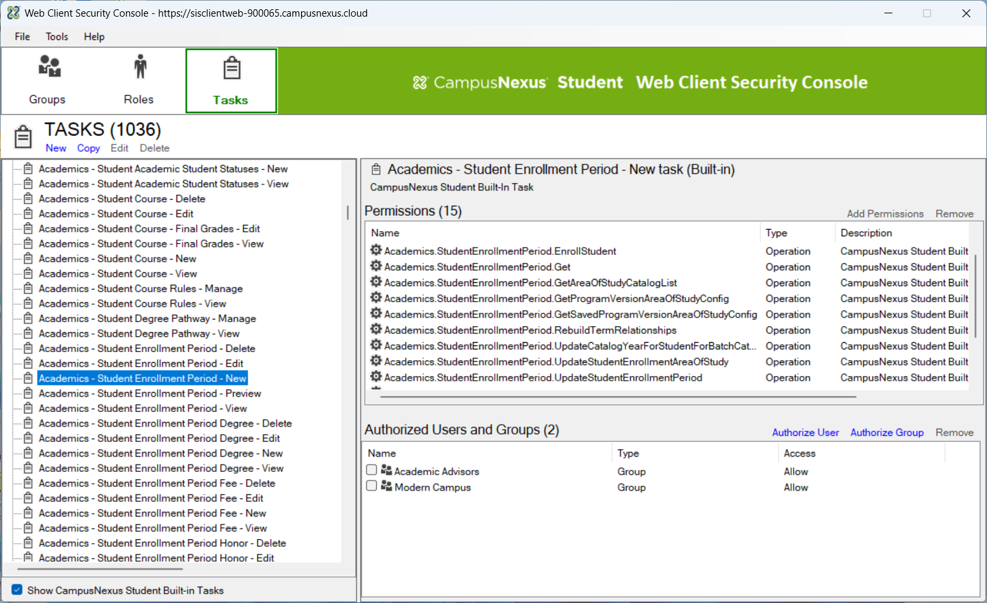Click clipboard icon for Student Degree Pathway - View

28,333
